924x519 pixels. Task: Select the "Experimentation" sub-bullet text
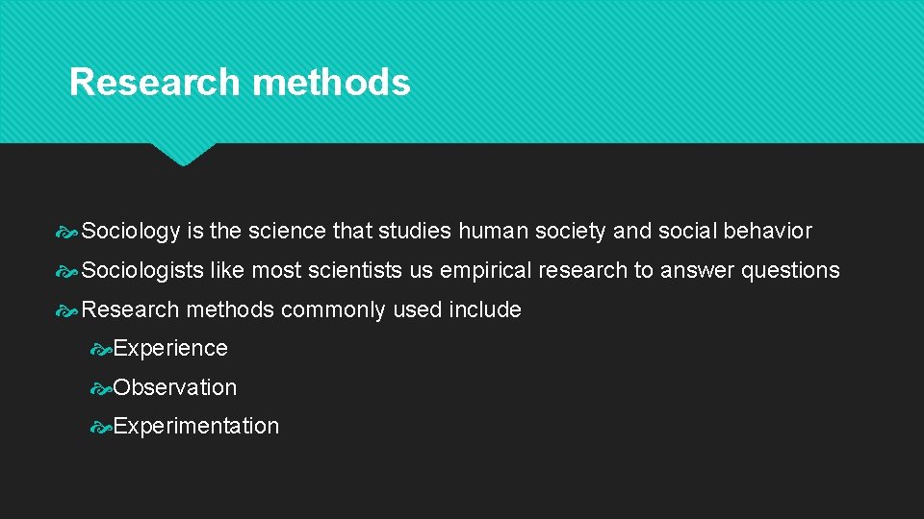(196, 427)
